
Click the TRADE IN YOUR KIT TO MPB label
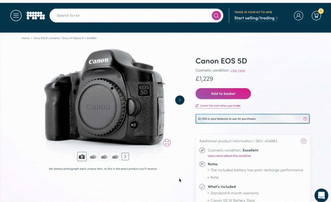point(253,12)
